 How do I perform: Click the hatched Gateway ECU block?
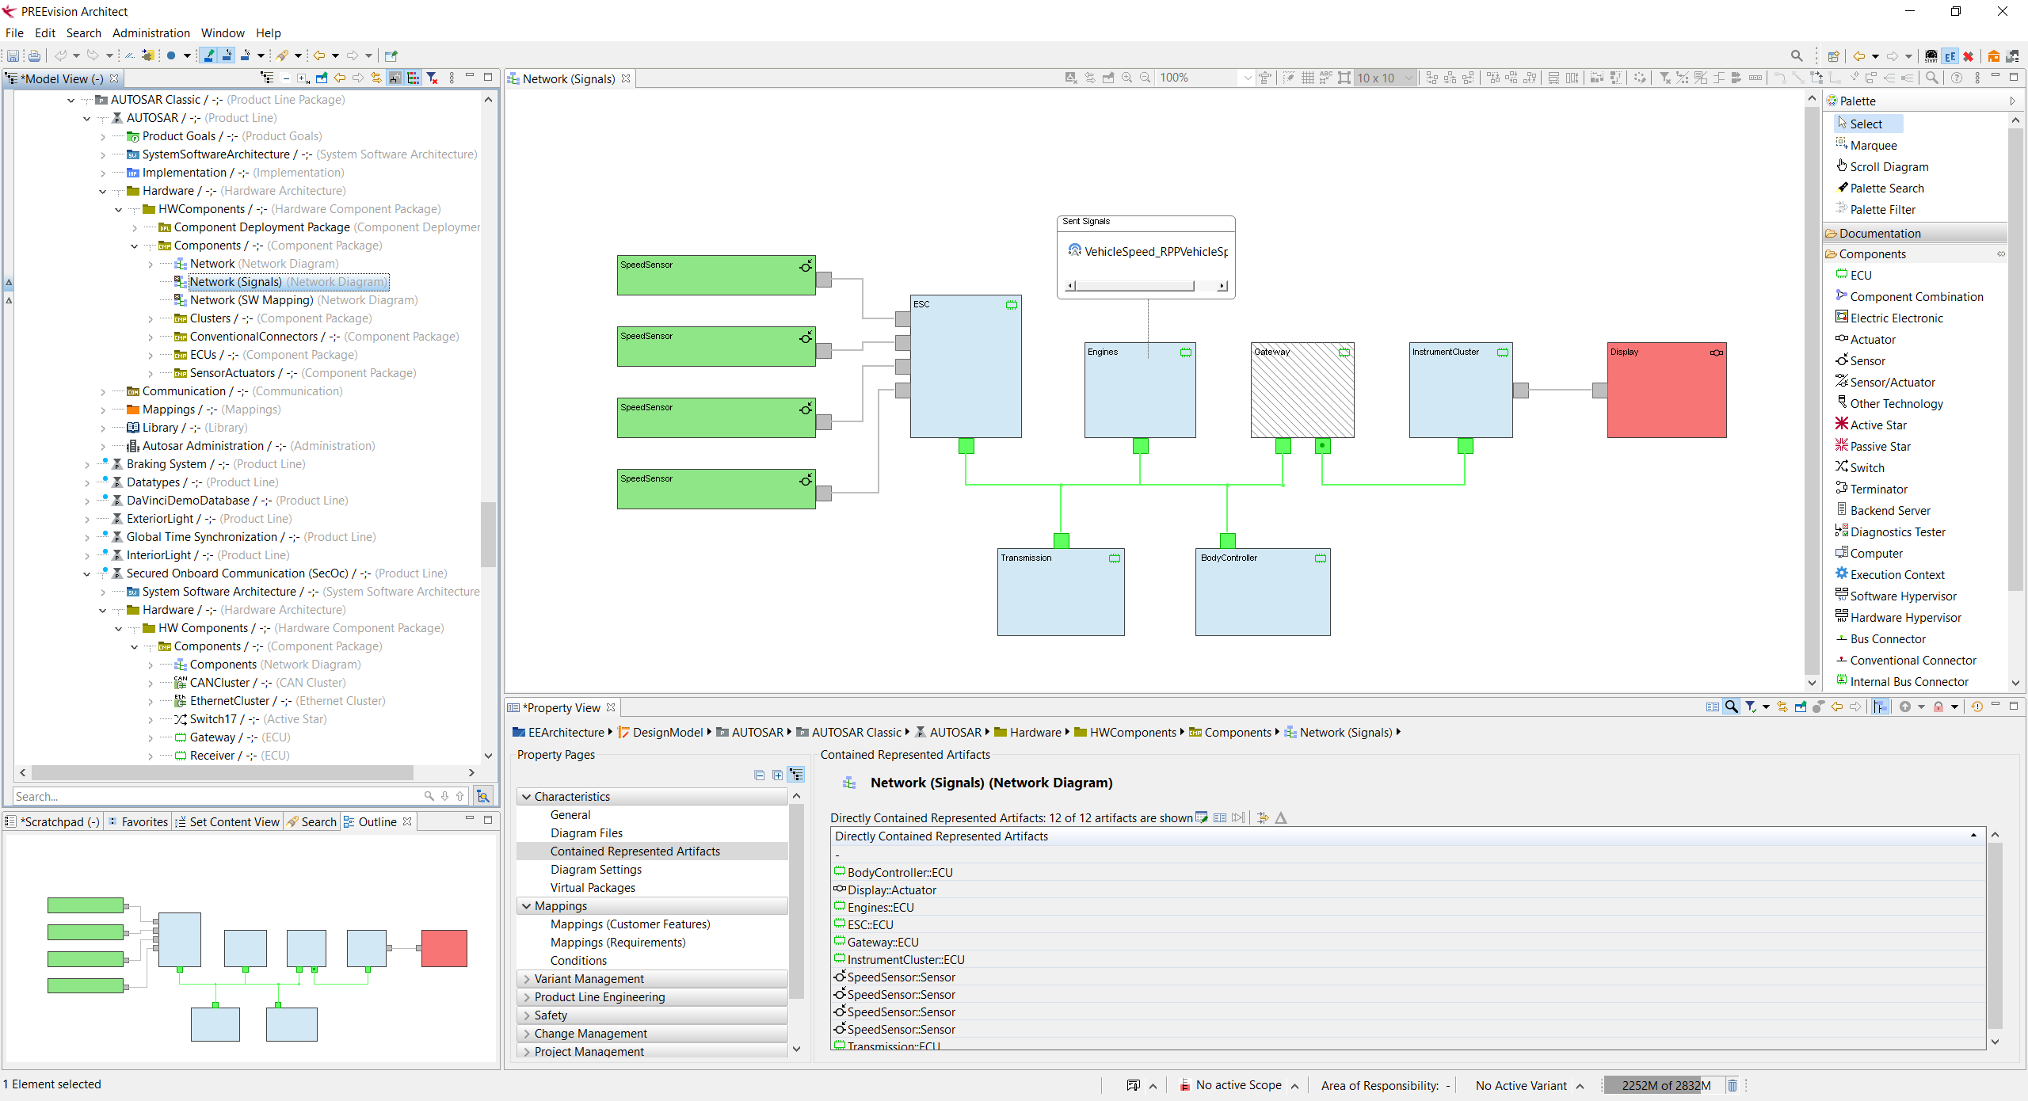click(x=1302, y=390)
